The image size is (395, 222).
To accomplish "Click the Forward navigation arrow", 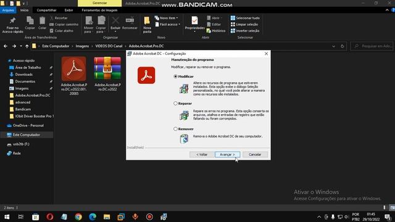I will 14,46.
